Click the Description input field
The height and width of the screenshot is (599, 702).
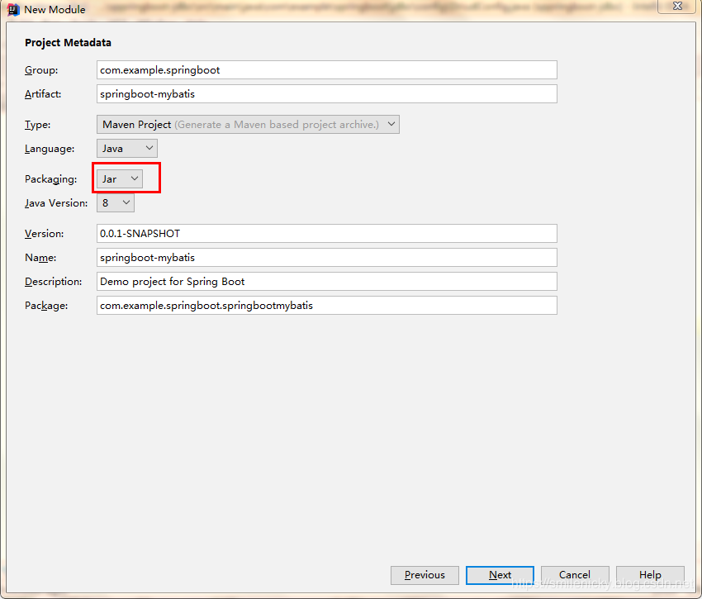click(327, 282)
